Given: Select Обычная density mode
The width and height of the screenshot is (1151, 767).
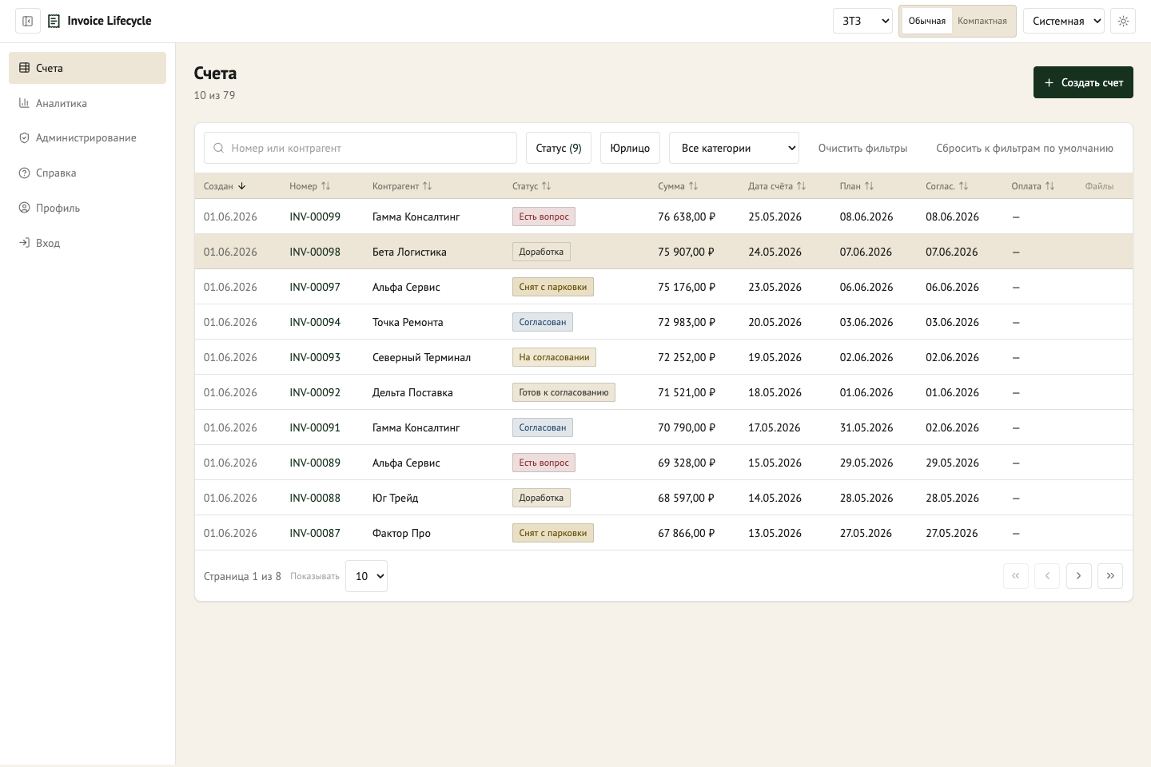Looking at the screenshot, I should tap(927, 21).
